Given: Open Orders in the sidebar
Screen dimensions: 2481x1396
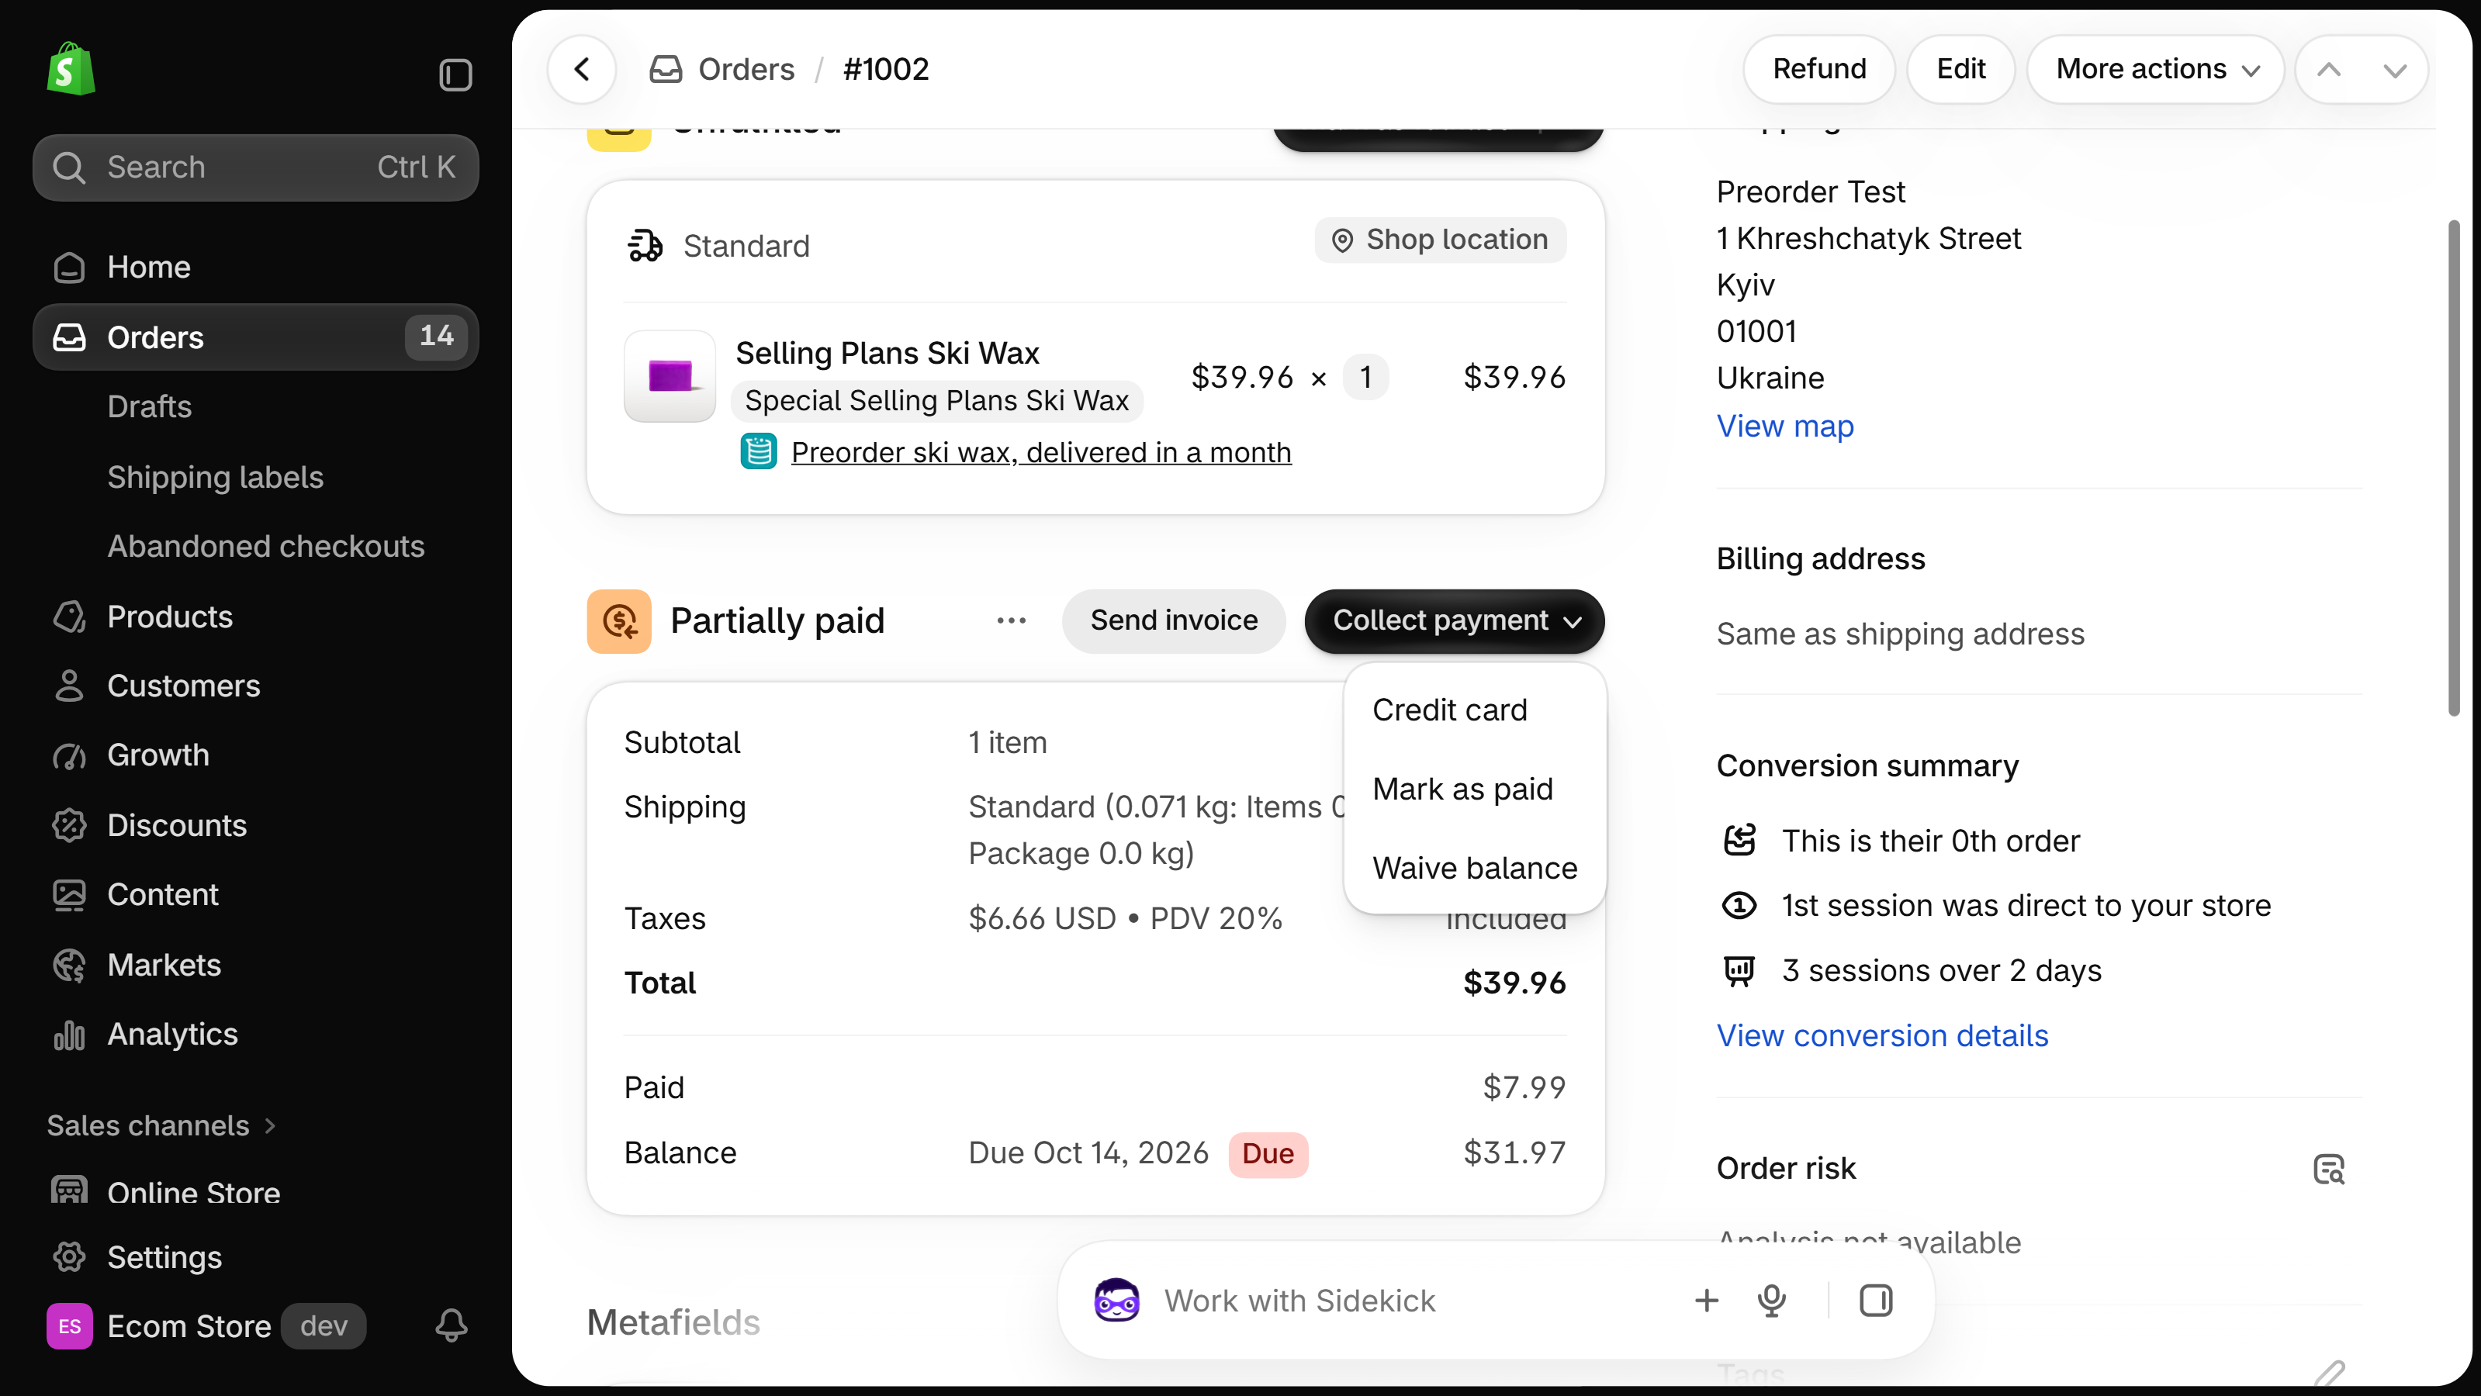Looking at the screenshot, I should click(255, 337).
